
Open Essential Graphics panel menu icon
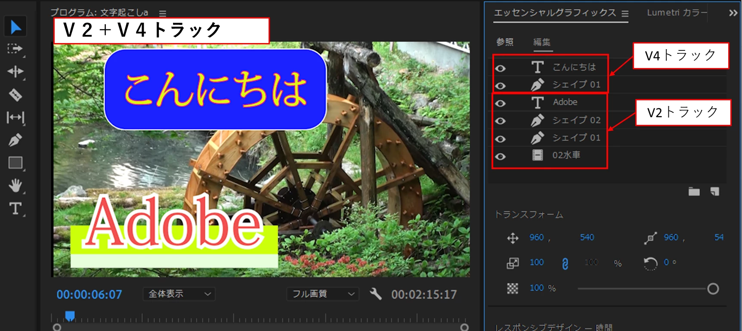(x=625, y=14)
